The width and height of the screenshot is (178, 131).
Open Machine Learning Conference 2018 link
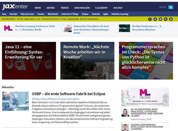coord(35,28)
